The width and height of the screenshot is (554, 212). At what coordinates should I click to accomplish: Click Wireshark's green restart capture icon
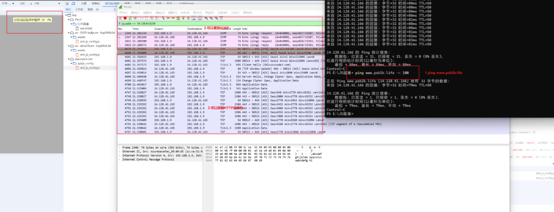130,18
